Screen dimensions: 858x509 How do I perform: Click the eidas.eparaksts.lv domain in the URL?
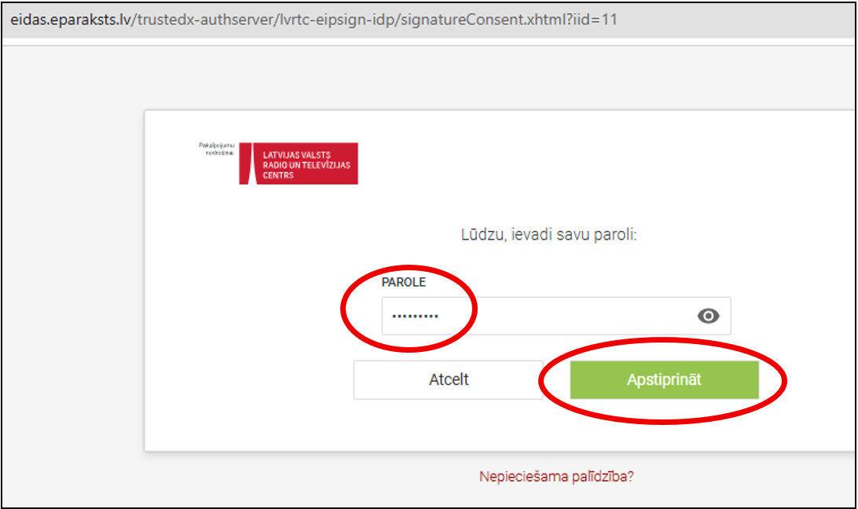click(71, 20)
